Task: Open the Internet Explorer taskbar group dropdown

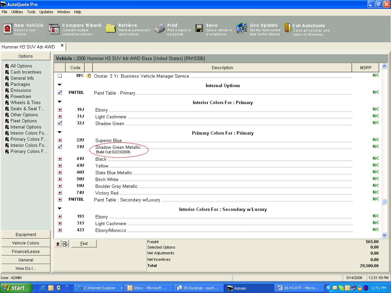Action: (122, 288)
